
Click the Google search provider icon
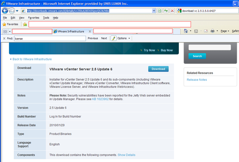179,11
